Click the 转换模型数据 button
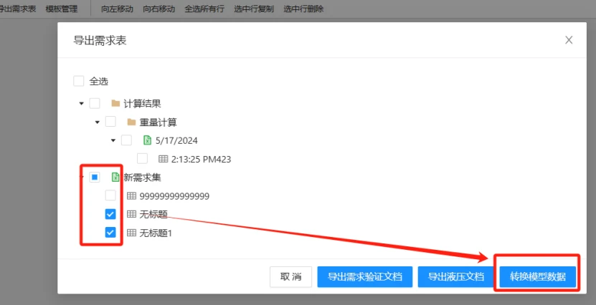596x305 pixels. click(x=537, y=276)
